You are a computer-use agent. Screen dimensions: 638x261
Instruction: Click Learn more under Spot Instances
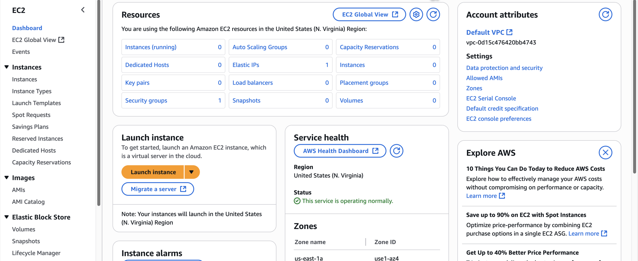pyautogui.click(x=587, y=234)
